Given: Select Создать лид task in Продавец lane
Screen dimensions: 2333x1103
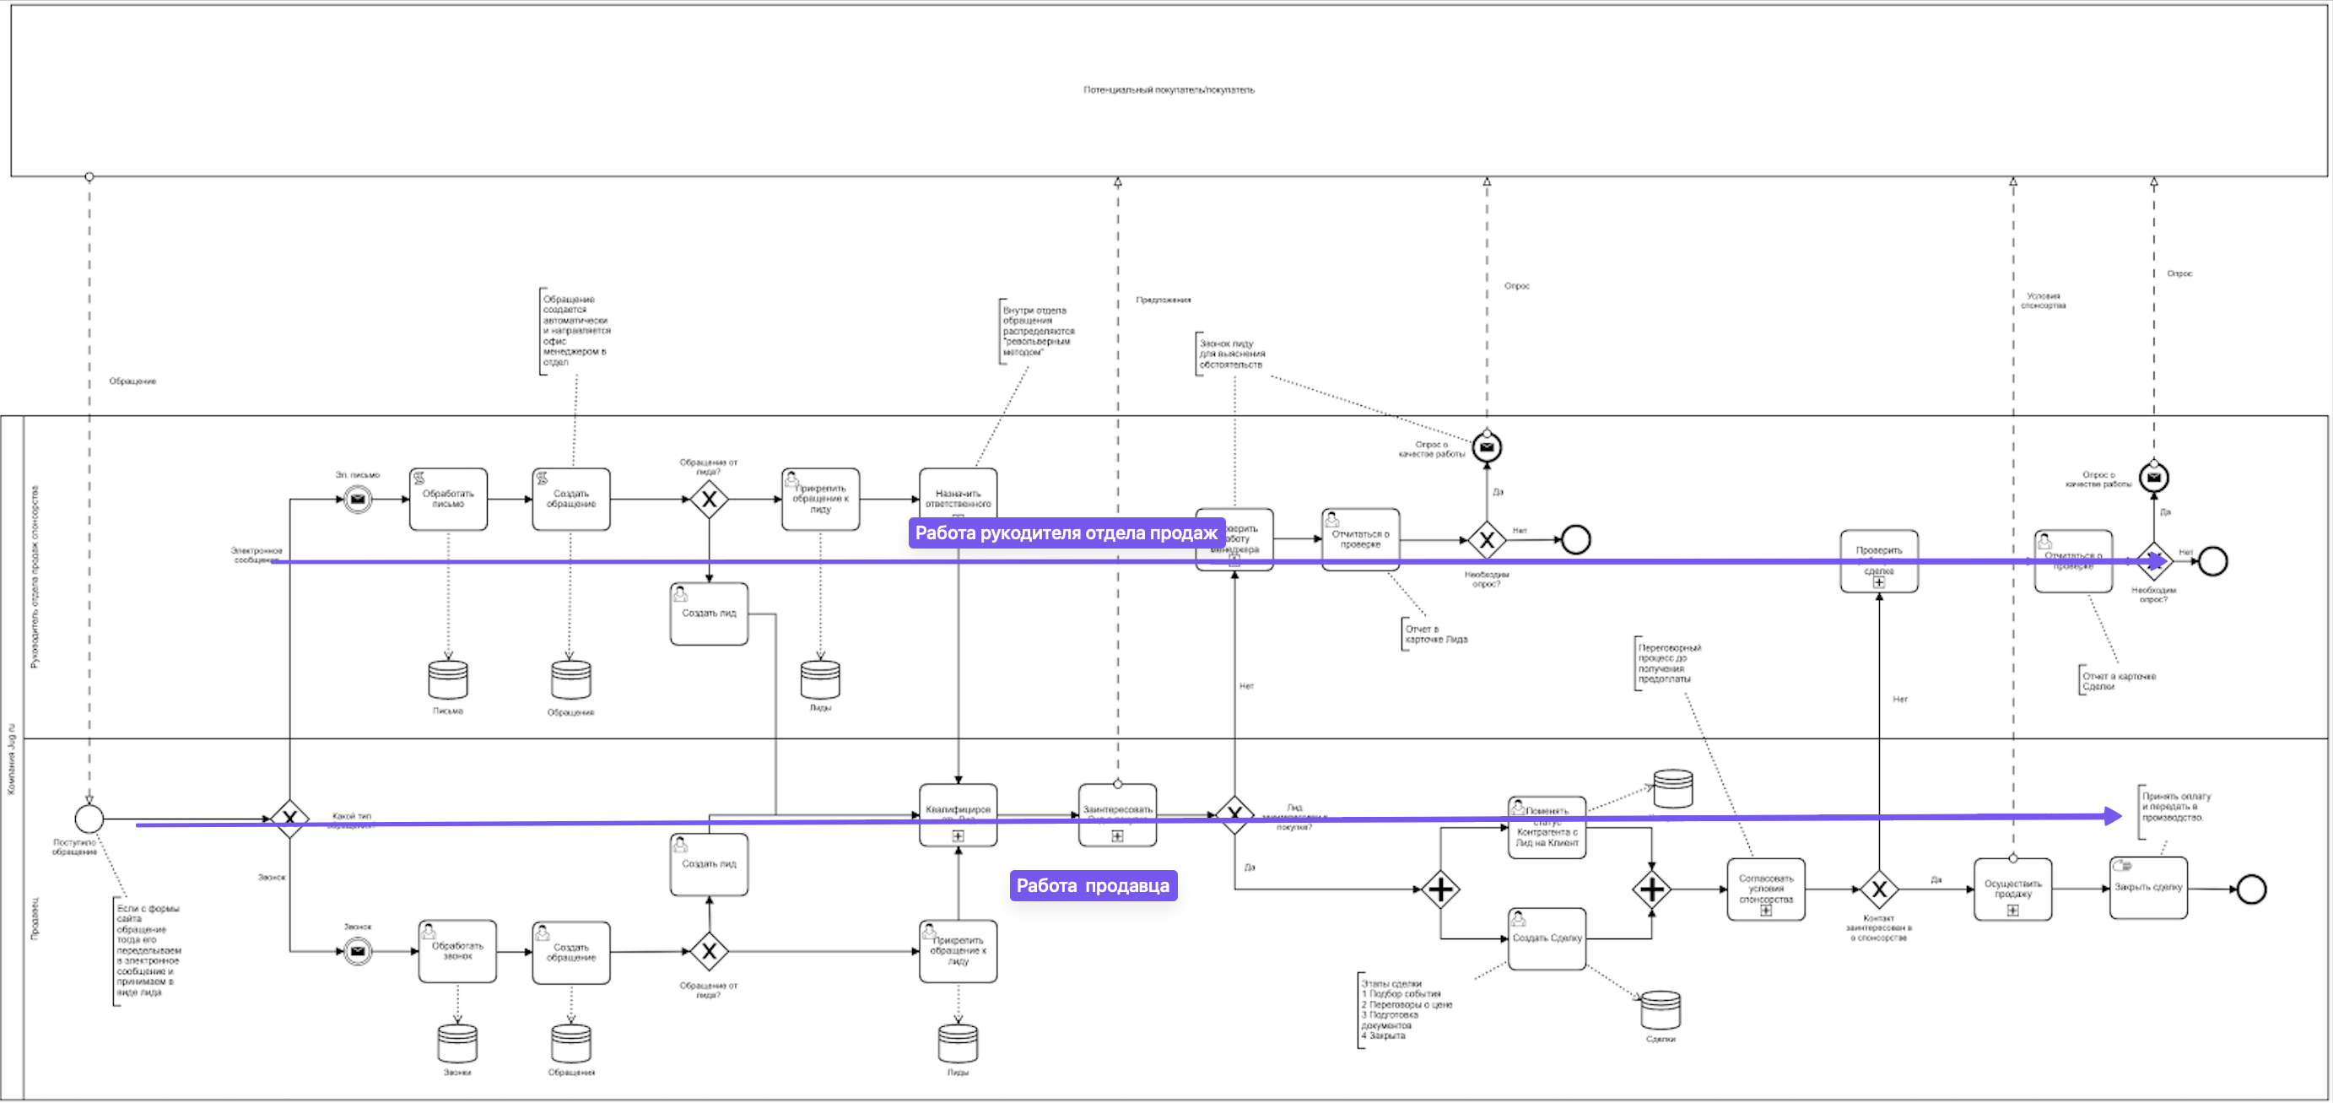Looking at the screenshot, I should coord(709,864).
